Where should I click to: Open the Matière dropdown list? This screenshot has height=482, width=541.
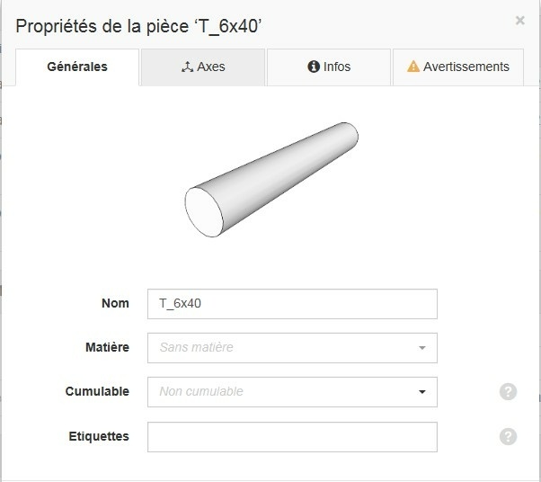(x=292, y=348)
